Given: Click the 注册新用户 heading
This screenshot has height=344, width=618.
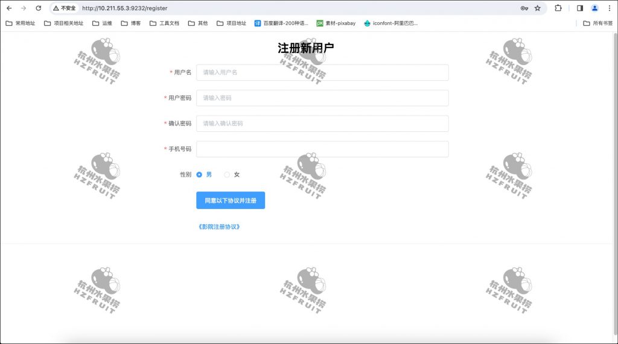Looking at the screenshot, I should point(306,48).
